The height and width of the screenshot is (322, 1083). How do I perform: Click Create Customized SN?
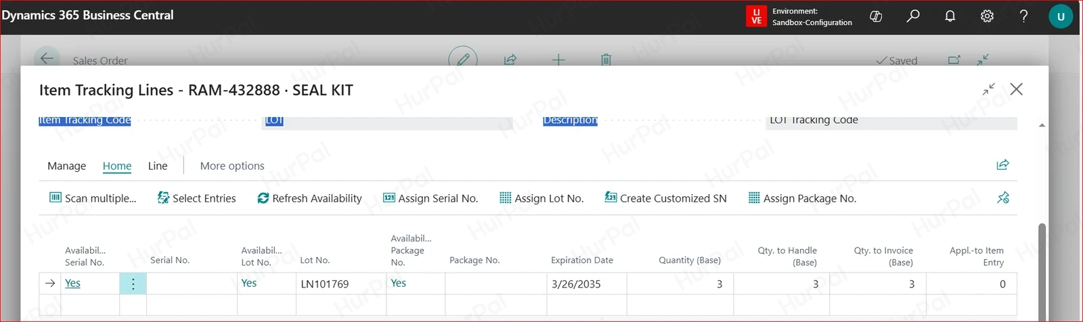point(666,198)
